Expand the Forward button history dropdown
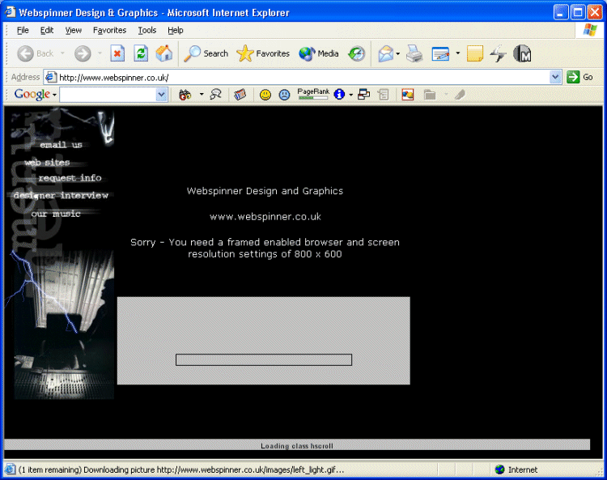This screenshot has width=607, height=480. 100,53
